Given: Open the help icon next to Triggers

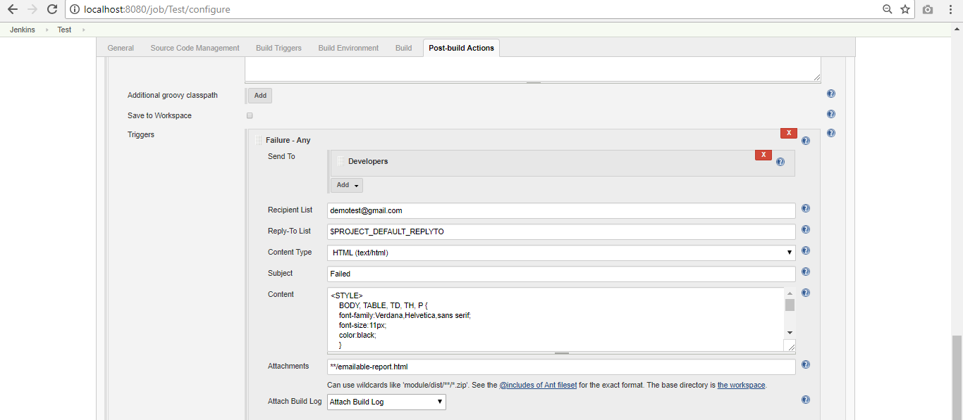Looking at the screenshot, I should coord(830,133).
